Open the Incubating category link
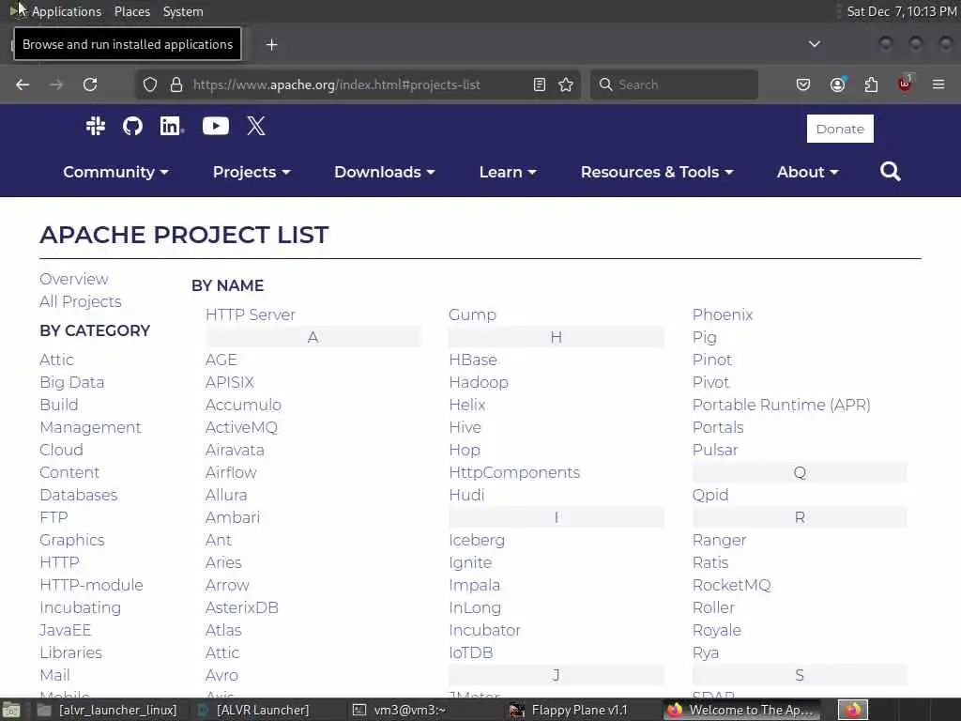Screen dimensions: 961x721 (x=81, y=608)
